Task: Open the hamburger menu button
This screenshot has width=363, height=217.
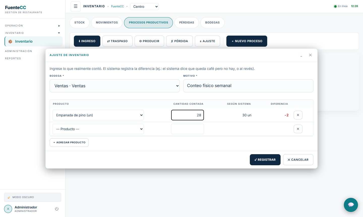Action: [x=76, y=7]
